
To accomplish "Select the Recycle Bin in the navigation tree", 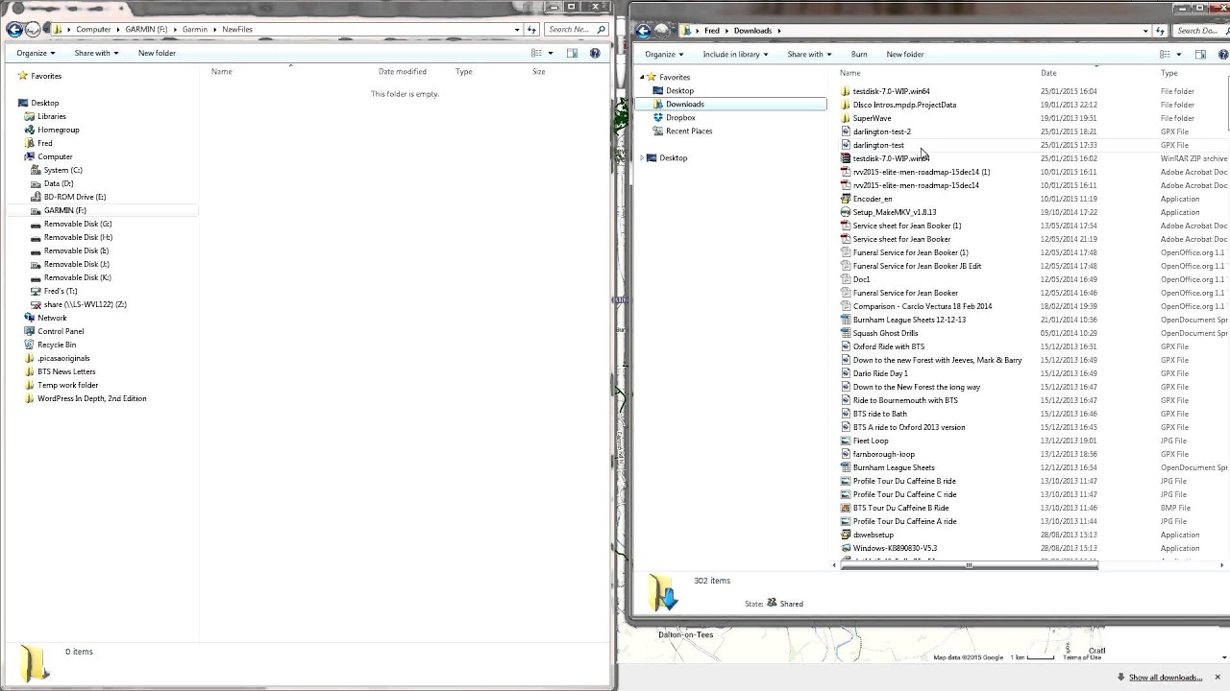I will (x=57, y=345).
